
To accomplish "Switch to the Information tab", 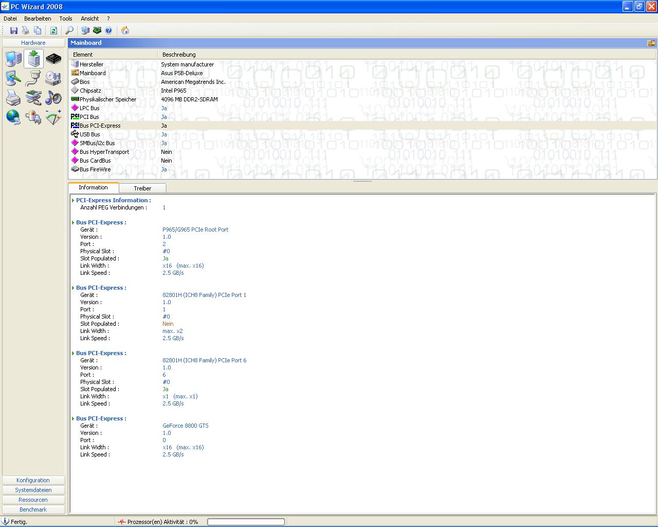I will click(x=93, y=187).
